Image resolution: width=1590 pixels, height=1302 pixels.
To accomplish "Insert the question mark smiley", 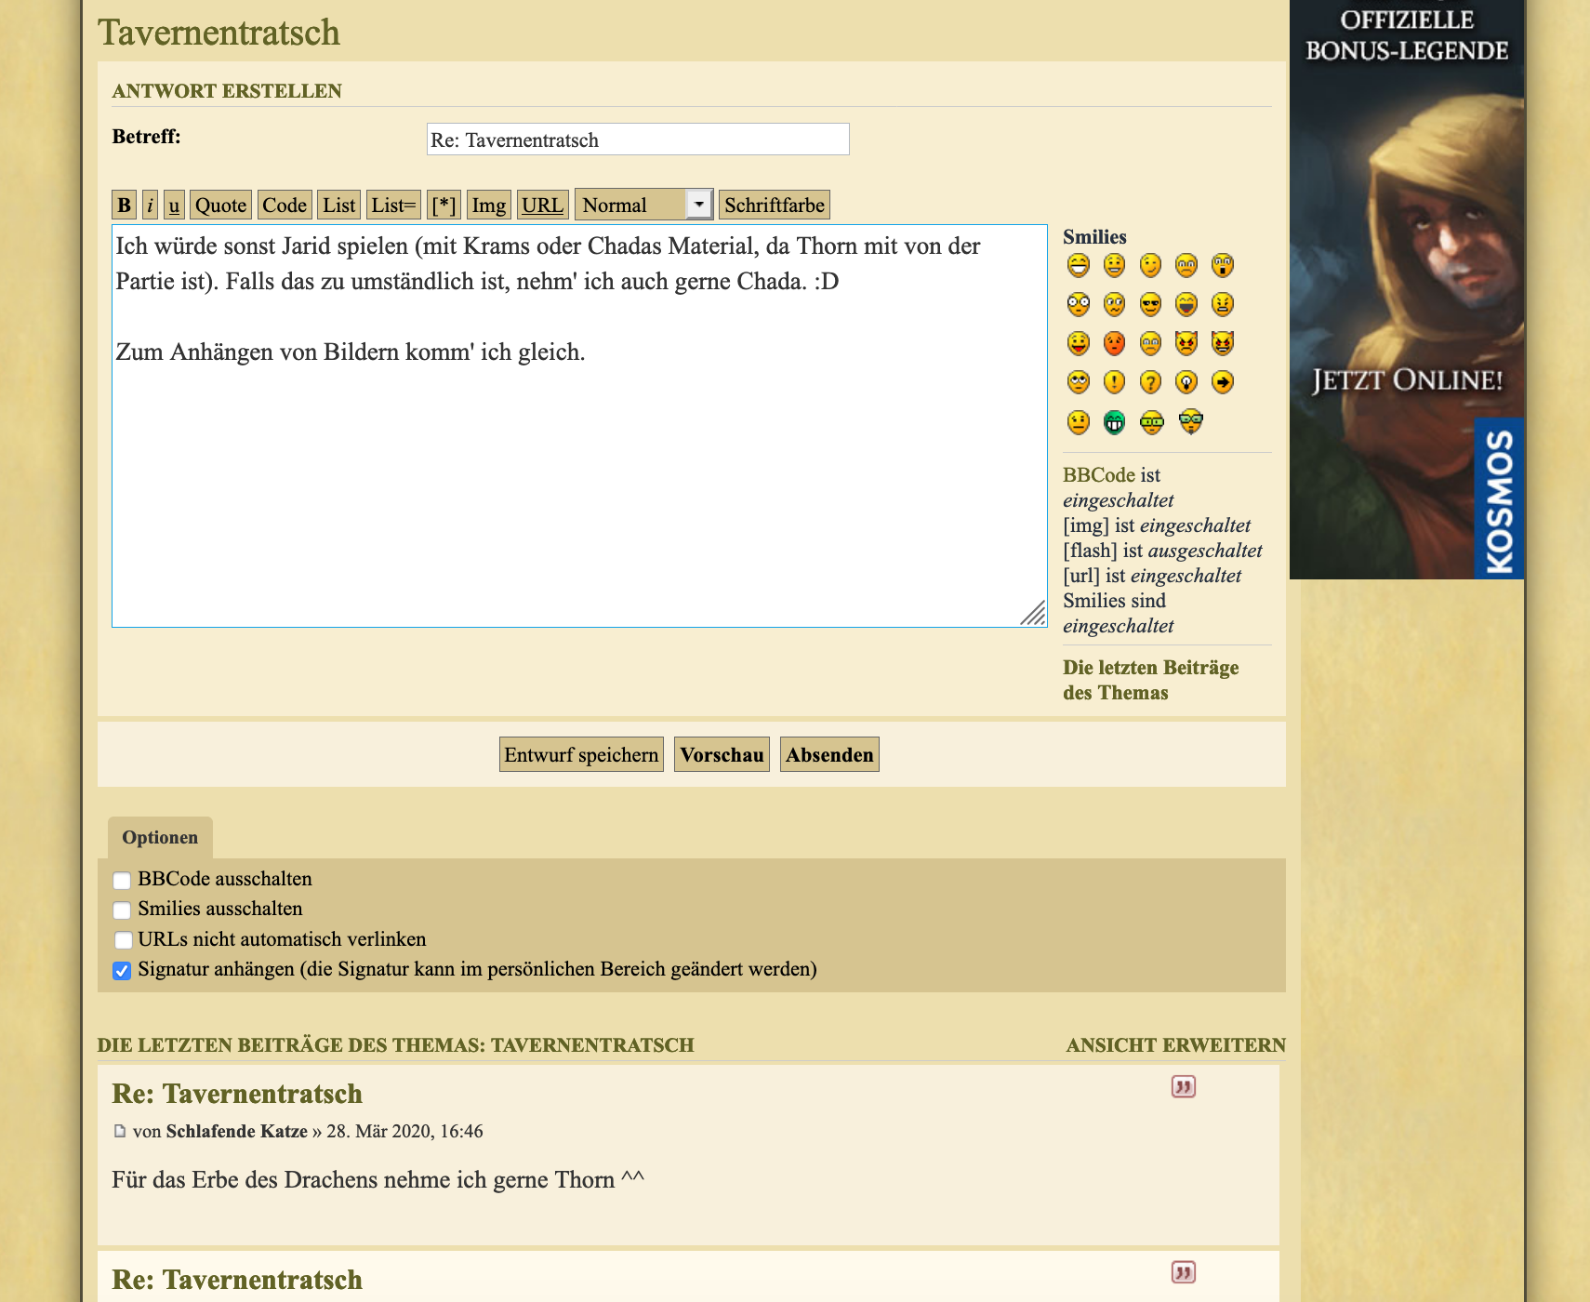I will coord(1150,382).
